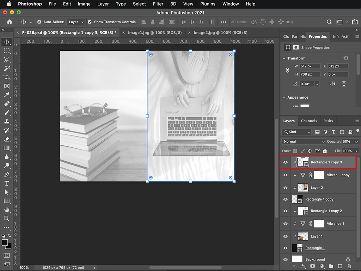The image size is (361, 271).
Task: Click the Home icon in options bar
Action: tap(10, 22)
